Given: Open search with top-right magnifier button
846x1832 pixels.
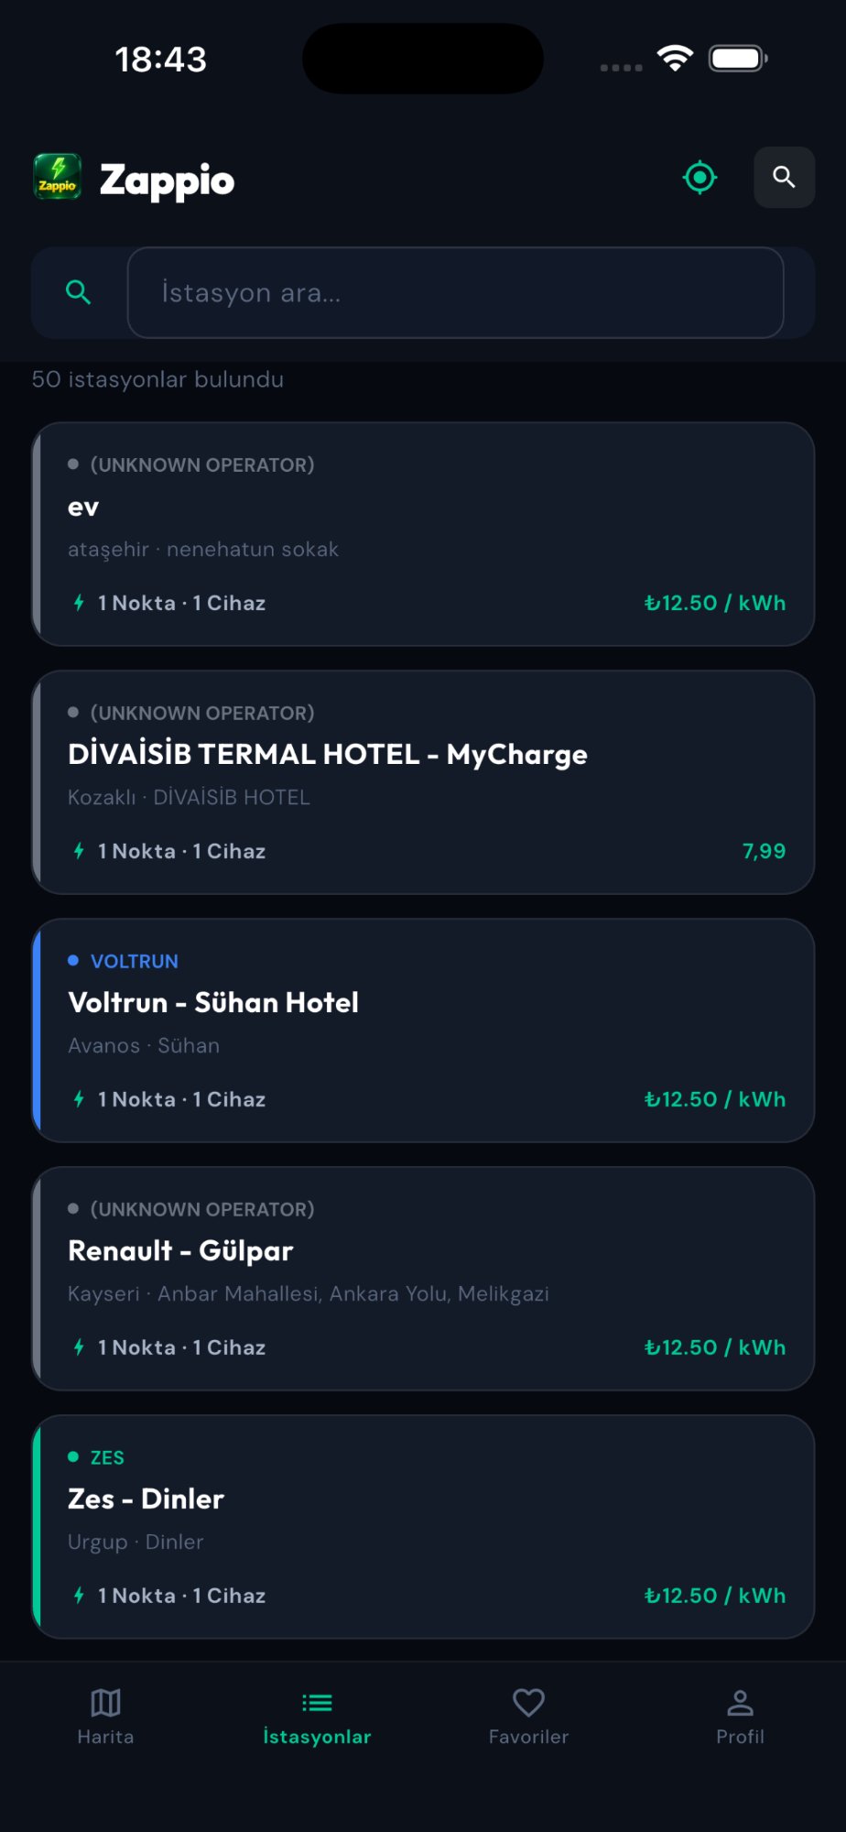Looking at the screenshot, I should 784,177.
